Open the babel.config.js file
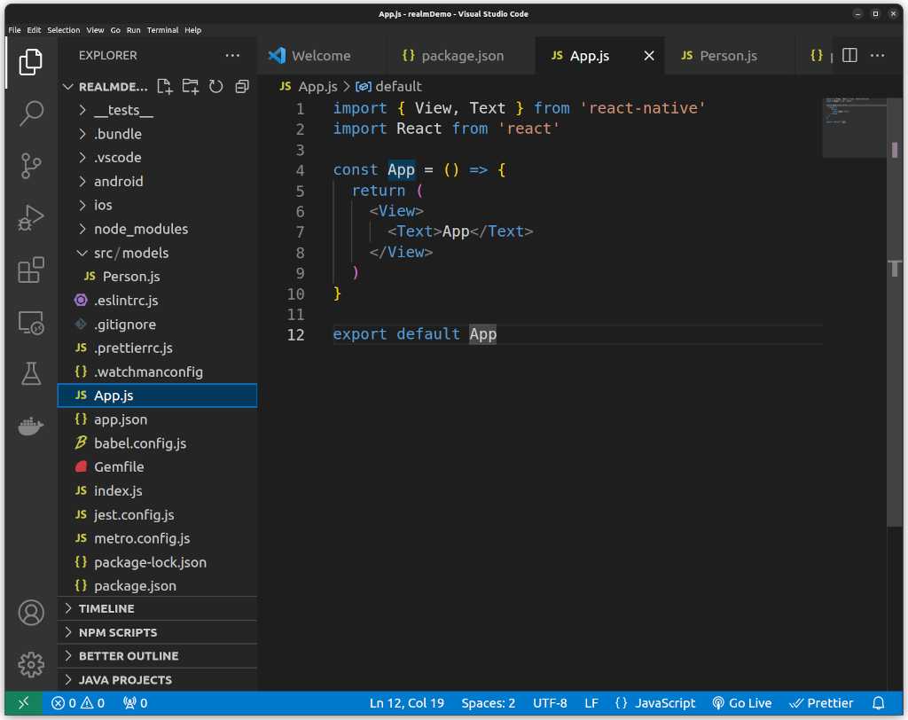This screenshot has height=720, width=908. [x=158, y=443]
